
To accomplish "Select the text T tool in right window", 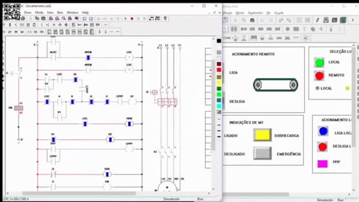I will pyautogui.click(x=304, y=29).
